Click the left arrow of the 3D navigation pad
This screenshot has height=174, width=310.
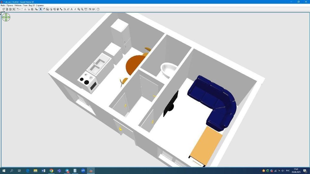click(3, 17)
